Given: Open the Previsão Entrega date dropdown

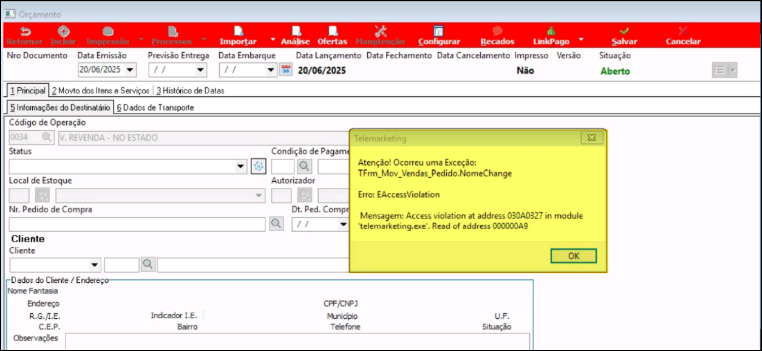Looking at the screenshot, I should click(x=200, y=70).
